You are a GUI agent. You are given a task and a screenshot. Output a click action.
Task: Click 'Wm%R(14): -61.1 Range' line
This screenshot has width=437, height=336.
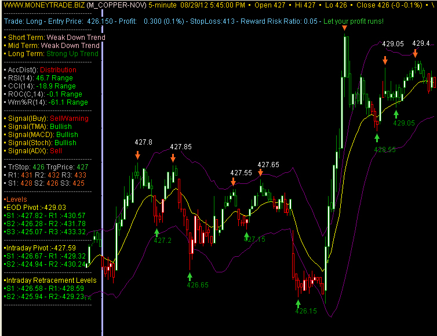46,102
